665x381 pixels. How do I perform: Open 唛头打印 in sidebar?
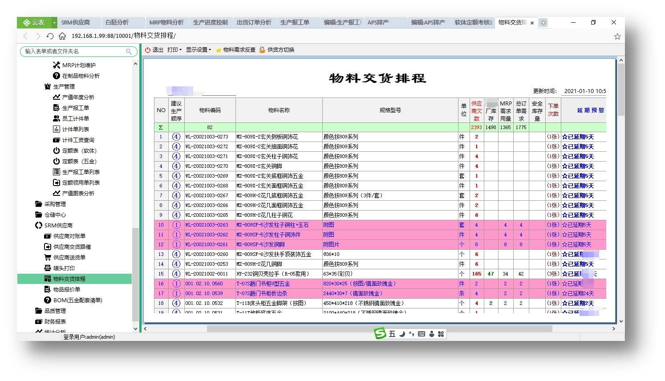coord(59,268)
